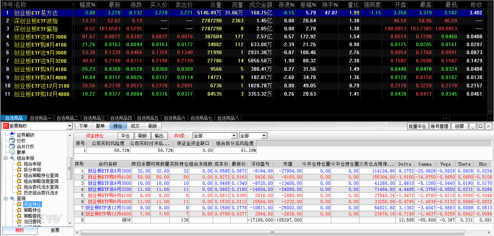Switch to the 自选商品七 tab

(201, 118)
